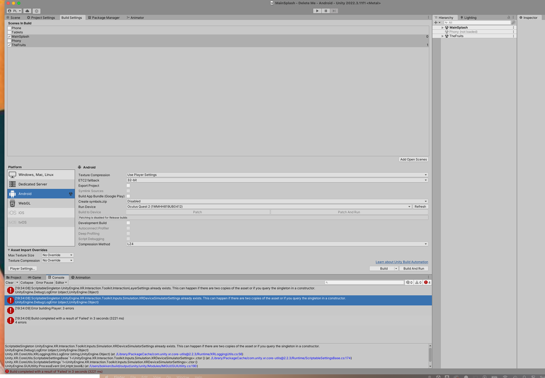The width and height of the screenshot is (545, 378).
Task: Click the cloud services icon
Action: [x=27, y=11]
